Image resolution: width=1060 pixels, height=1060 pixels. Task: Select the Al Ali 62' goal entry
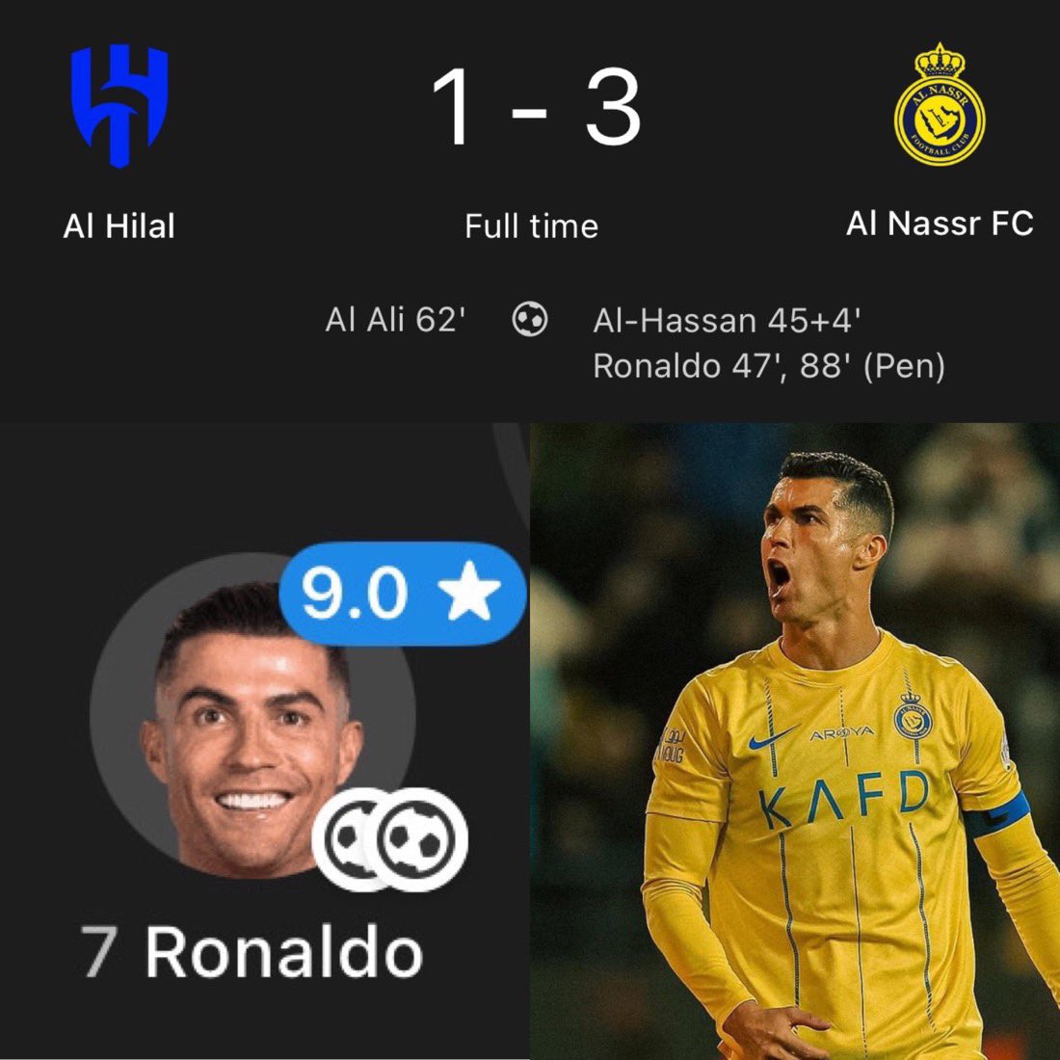395,320
